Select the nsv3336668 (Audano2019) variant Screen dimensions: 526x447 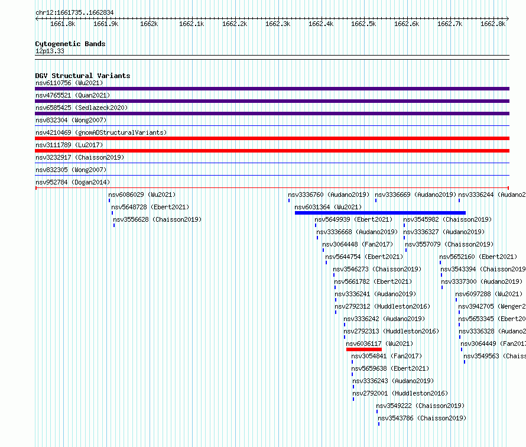point(357,232)
